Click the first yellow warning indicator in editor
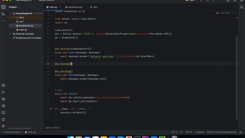 (218, 13)
